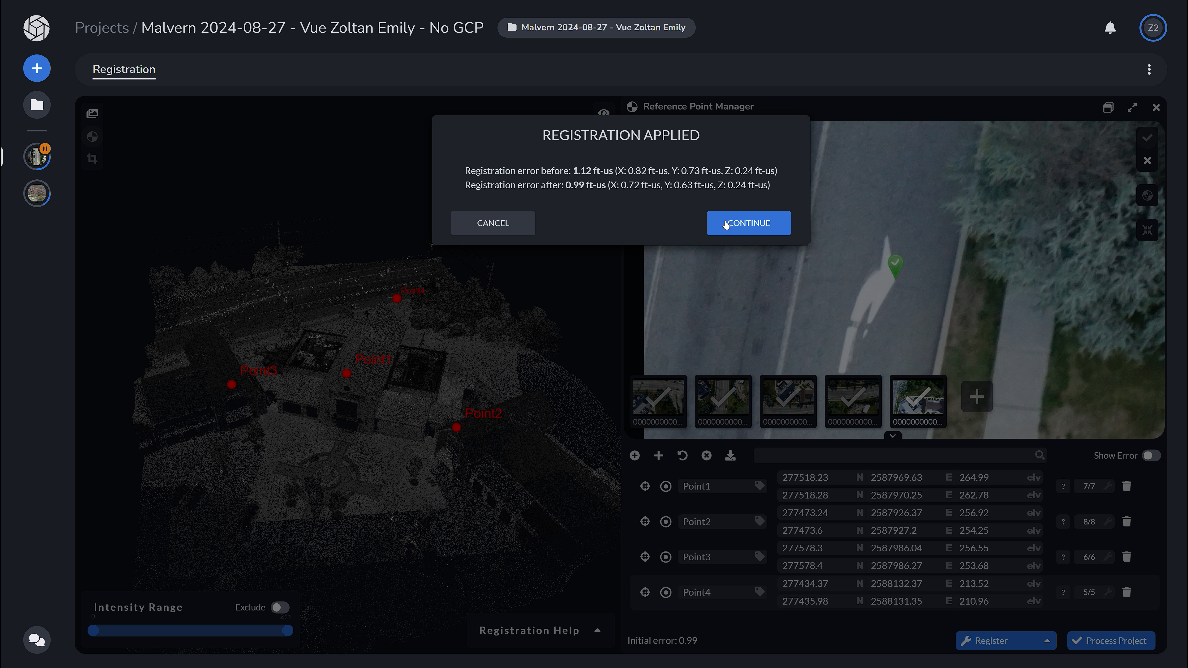Select the crop tool in the point cloud viewer
Image resolution: width=1188 pixels, height=668 pixels.
[92, 159]
